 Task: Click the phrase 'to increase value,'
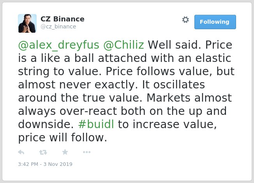168,124
